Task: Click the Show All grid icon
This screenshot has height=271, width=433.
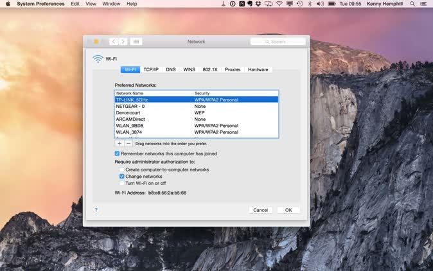Action: click(x=136, y=42)
